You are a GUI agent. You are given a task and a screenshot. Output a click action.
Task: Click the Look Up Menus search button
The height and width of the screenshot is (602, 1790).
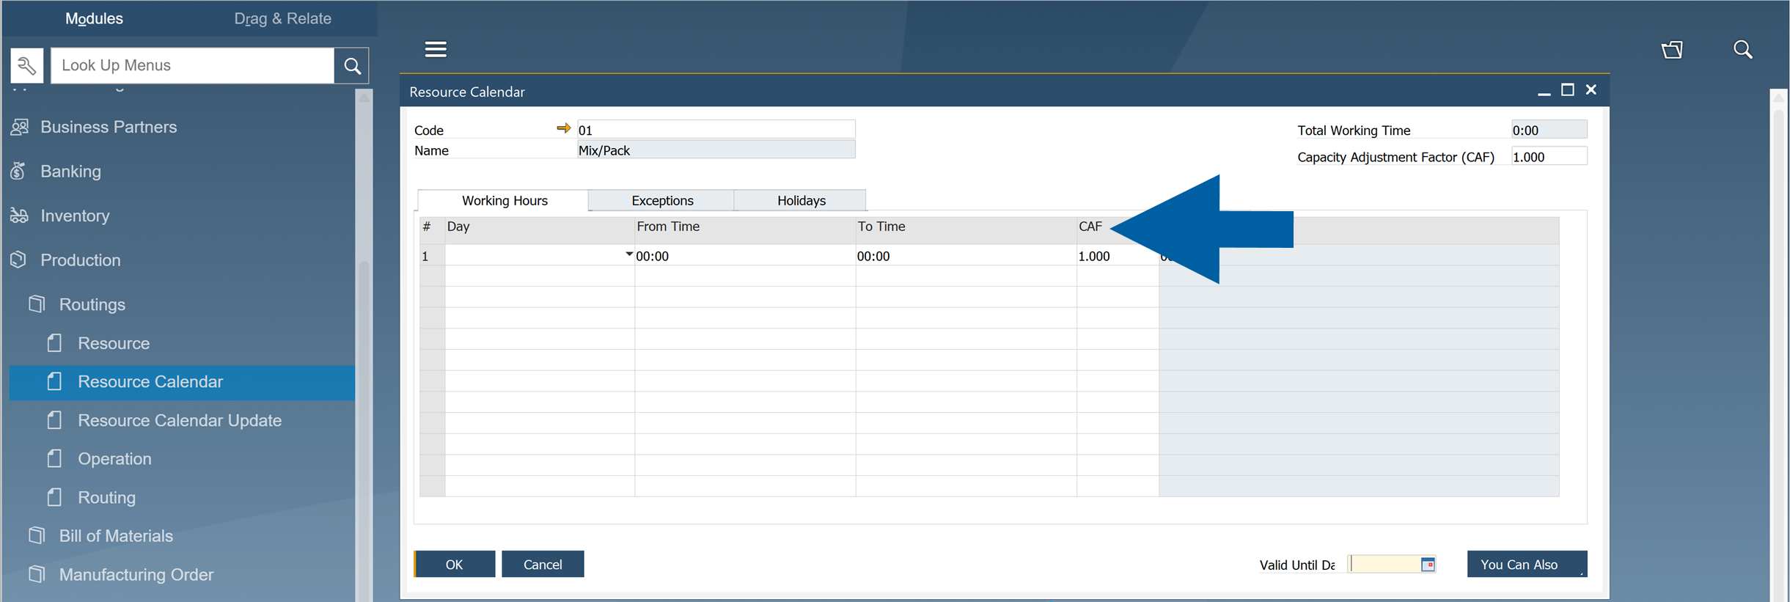352,66
